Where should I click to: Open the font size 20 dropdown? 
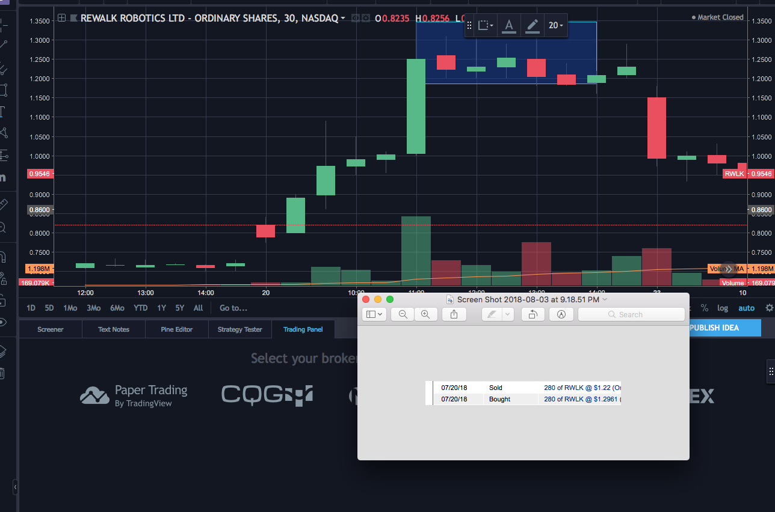click(556, 25)
